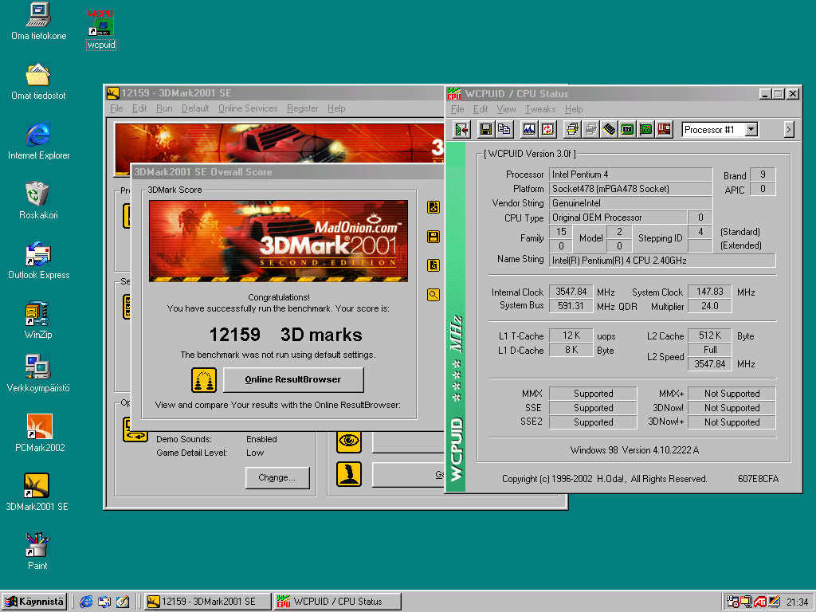Screen dimensions: 816x612
Task: Click the yellow magnifier icon in score dialog
Action: 433,295
